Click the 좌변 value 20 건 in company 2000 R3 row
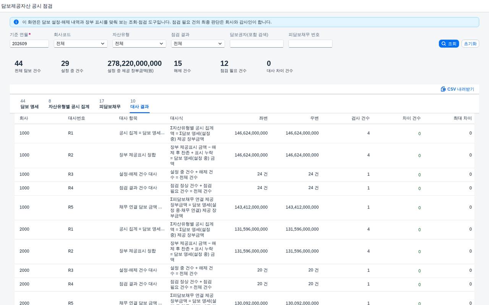Viewport: 489px width, 305px height. coord(262,270)
